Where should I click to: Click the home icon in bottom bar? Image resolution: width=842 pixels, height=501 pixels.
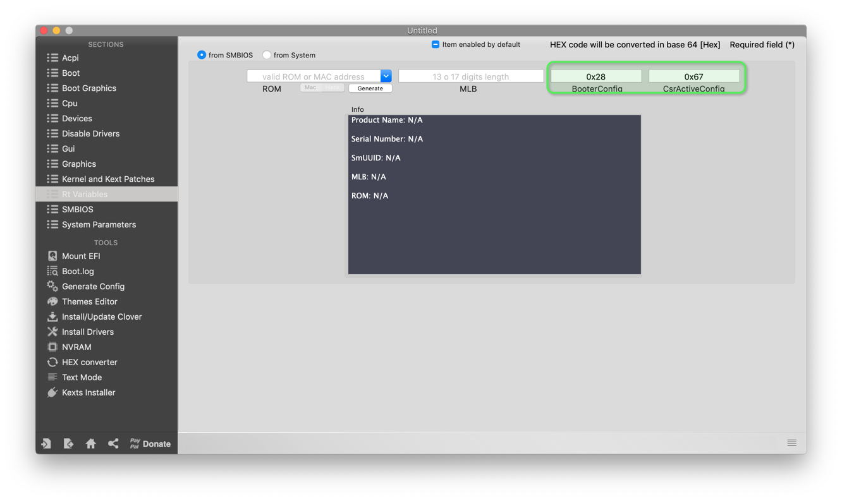91,444
